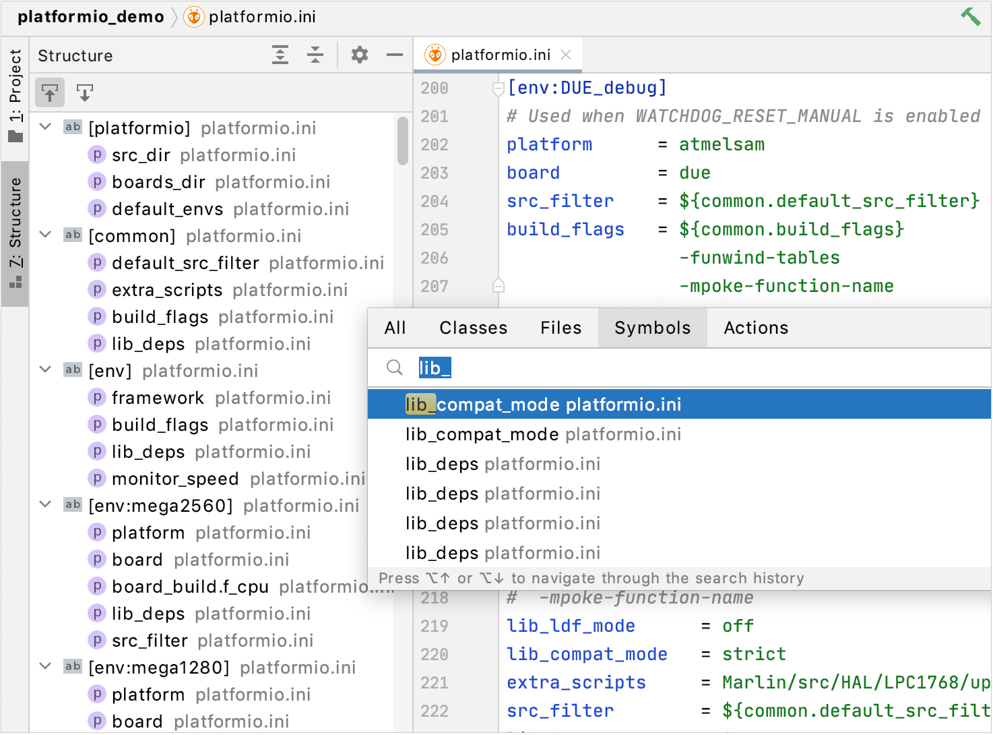Open the Project tool window tab

click(15, 94)
